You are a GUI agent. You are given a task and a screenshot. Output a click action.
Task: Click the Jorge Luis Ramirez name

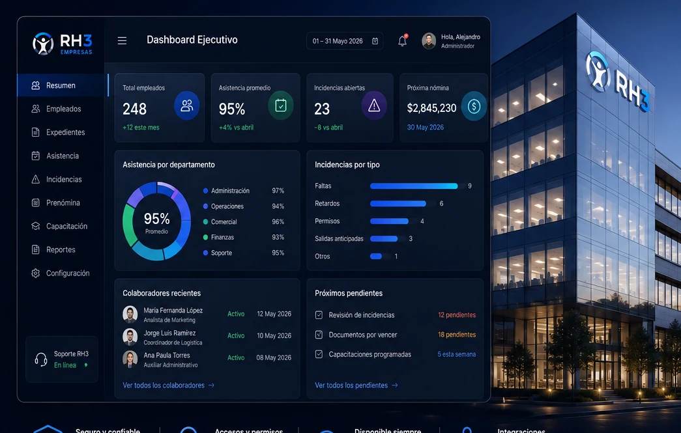coord(169,333)
